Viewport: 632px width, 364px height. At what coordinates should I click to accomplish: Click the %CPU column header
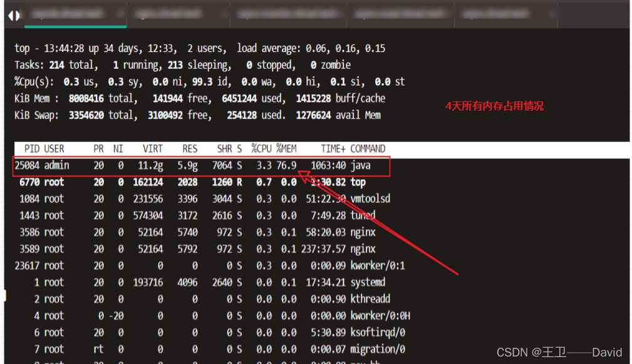pyautogui.click(x=262, y=149)
